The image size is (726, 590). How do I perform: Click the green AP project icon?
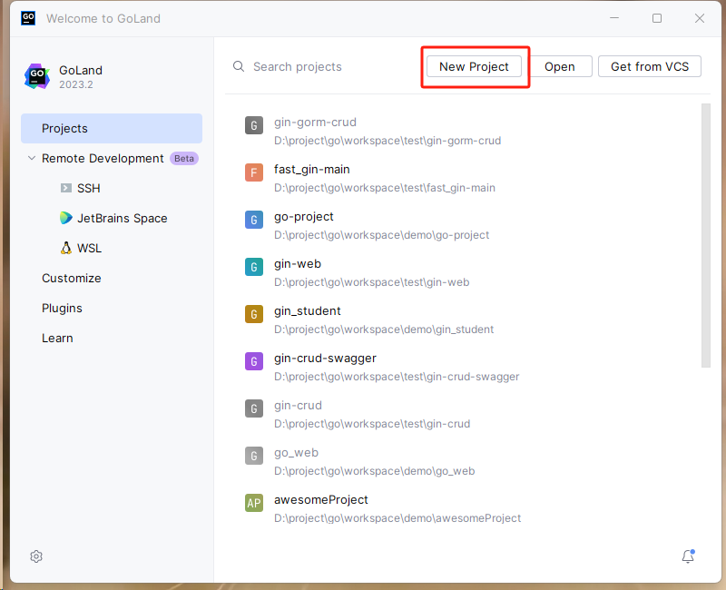[x=254, y=503]
